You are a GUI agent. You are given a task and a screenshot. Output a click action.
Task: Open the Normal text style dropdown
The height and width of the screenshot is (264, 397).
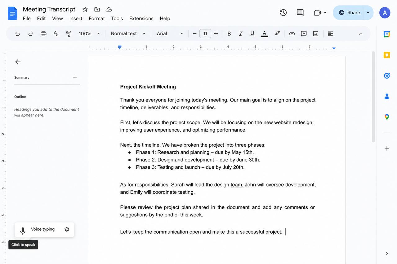click(x=128, y=33)
